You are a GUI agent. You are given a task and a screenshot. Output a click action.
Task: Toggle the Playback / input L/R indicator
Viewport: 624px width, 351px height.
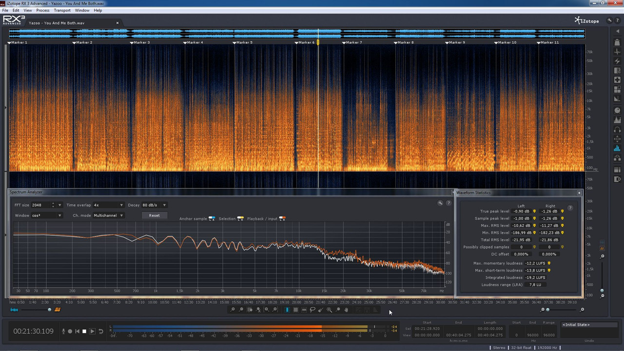point(282,218)
